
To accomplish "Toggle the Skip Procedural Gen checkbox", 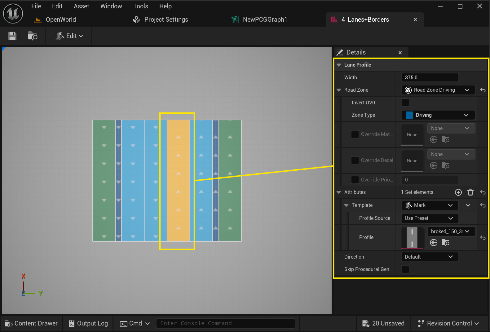I will [x=405, y=269].
